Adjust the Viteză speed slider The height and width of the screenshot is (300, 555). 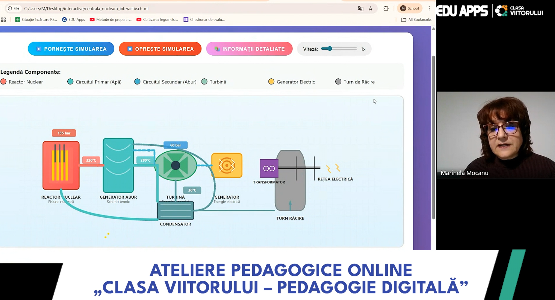click(339, 49)
